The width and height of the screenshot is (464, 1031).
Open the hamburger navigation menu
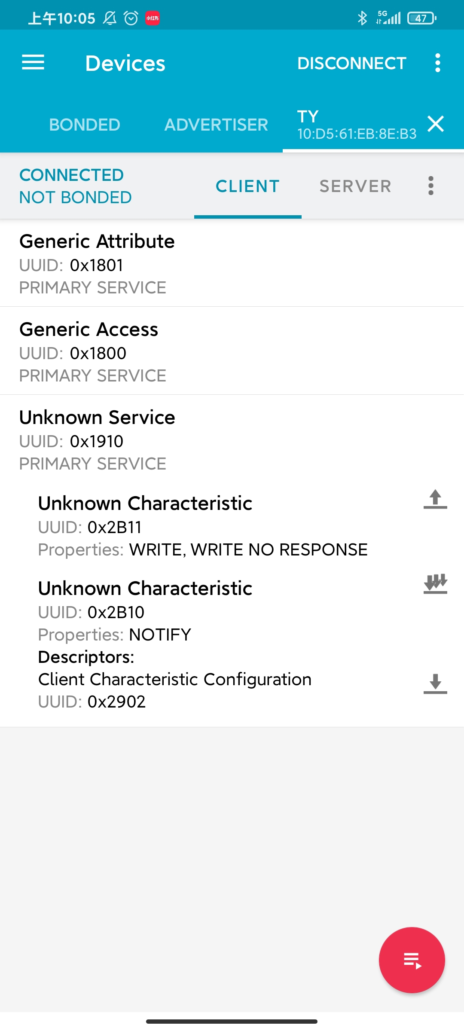pos(33,63)
